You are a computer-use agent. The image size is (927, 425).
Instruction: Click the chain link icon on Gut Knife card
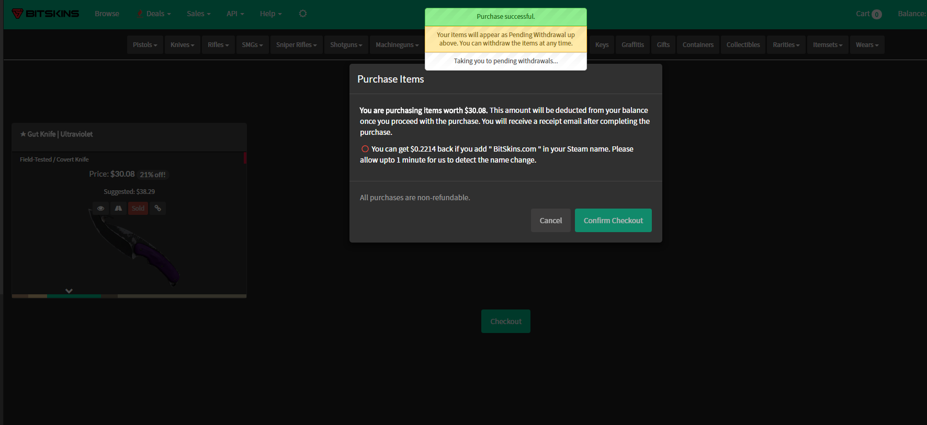click(x=157, y=209)
